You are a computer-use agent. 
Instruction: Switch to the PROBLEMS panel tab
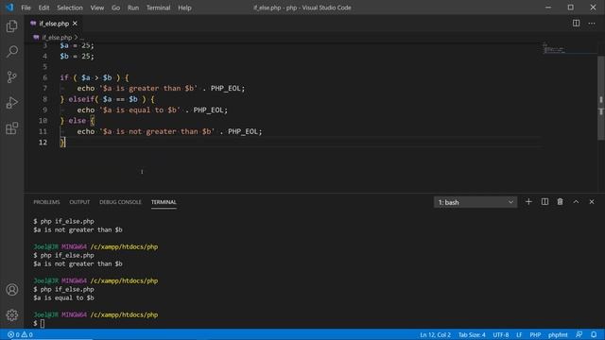point(46,202)
